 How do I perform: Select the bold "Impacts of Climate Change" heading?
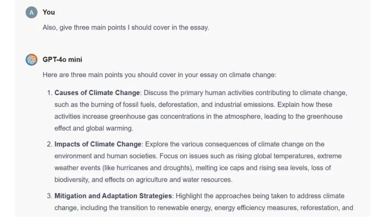(98, 144)
